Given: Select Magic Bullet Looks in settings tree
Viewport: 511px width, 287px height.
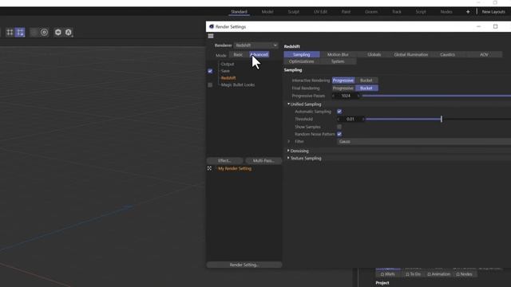Looking at the screenshot, I should tap(238, 85).
